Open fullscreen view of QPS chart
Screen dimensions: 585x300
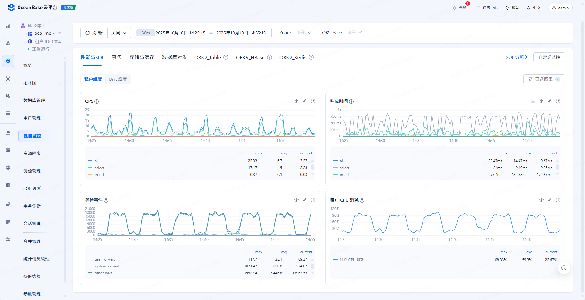click(x=313, y=101)
